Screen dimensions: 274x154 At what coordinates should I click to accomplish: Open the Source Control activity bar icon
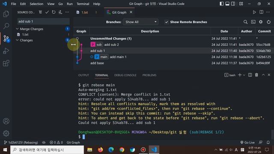(6, 38)
